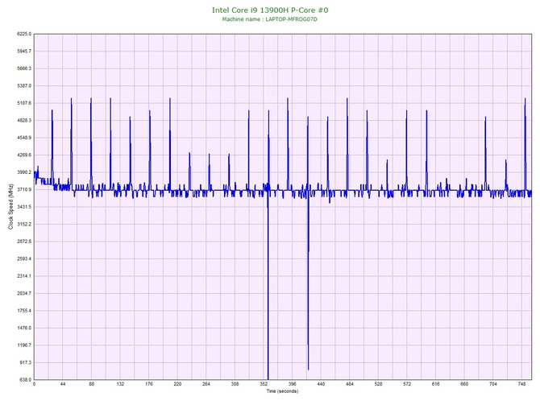Click the 220 seconds x-axis label
This screenshot has height=405, width=540.
coord(177,384)
